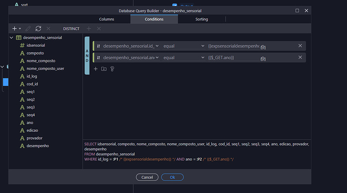Toggle the DISTINCT option
This screenshot has height=193, width=347.
point(71,29)
